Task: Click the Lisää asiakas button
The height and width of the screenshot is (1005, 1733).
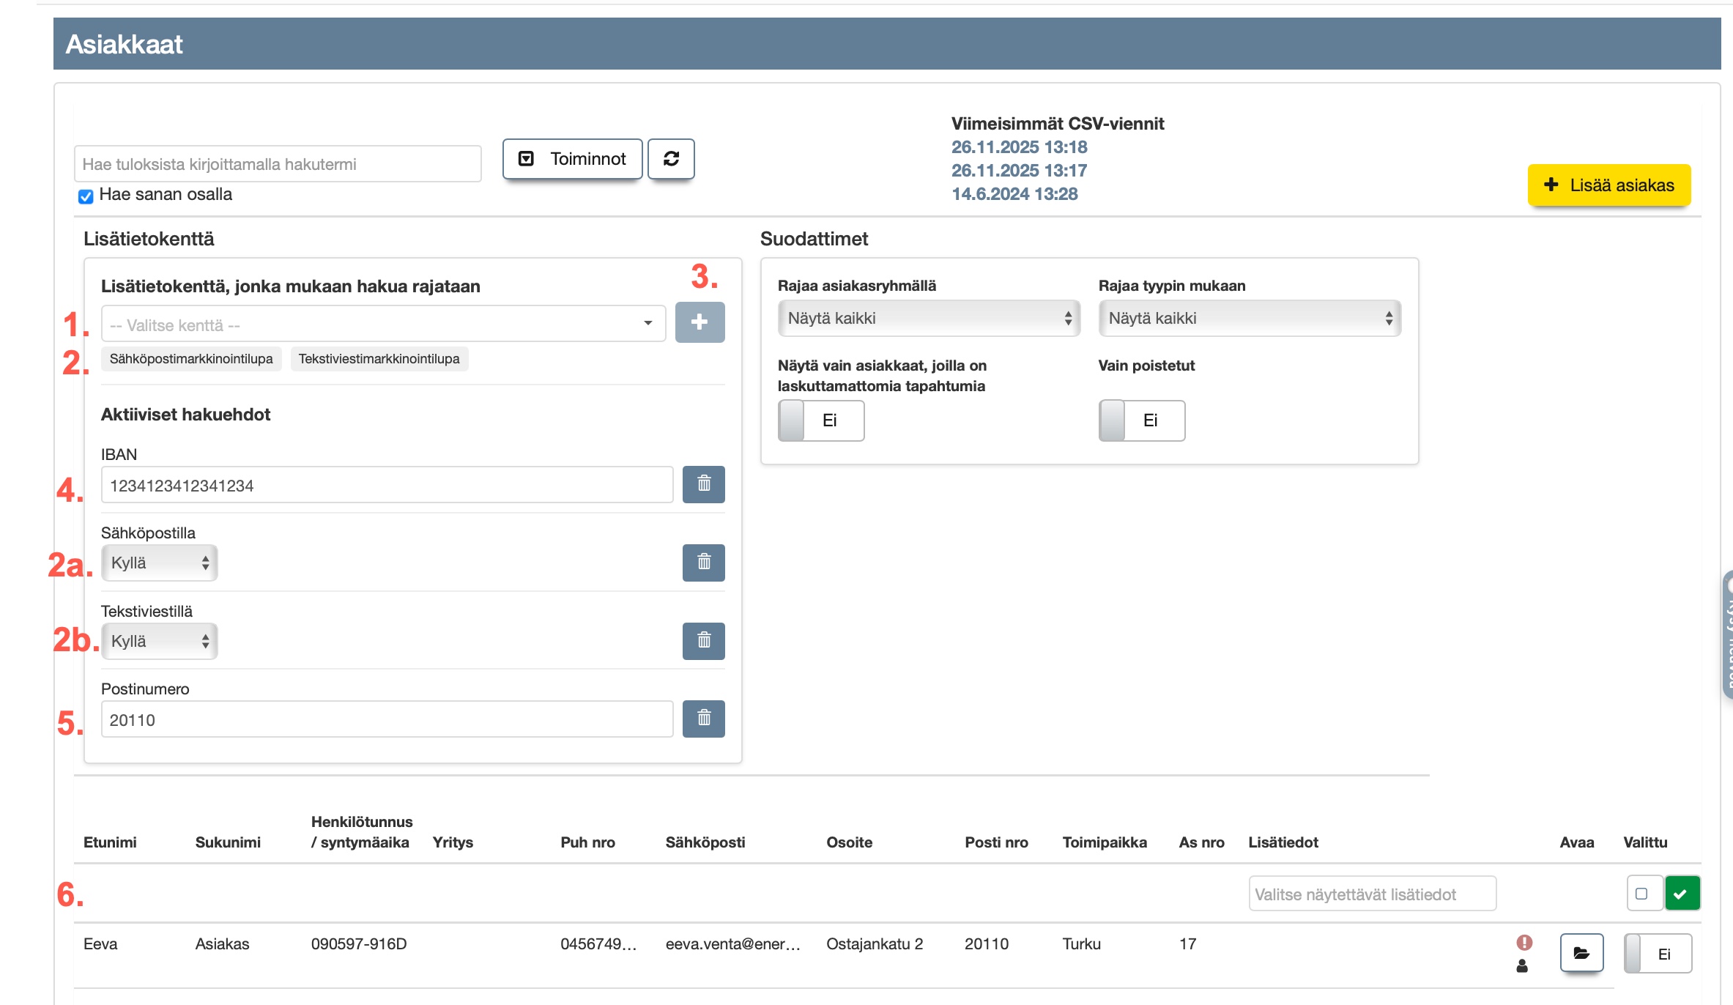Action: 1608,185
